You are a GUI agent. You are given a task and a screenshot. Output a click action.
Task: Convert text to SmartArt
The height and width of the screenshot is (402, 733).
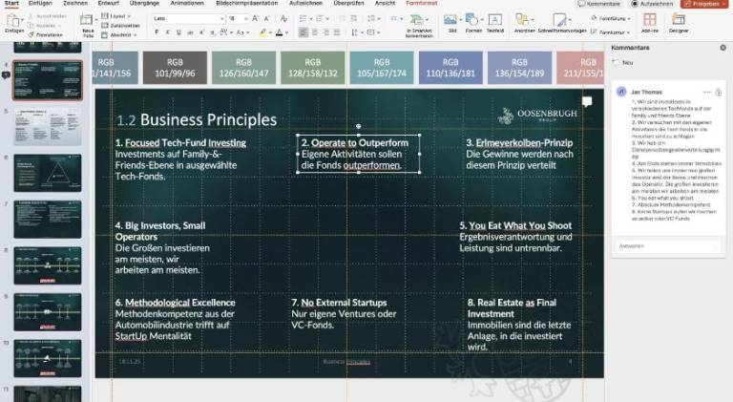[x=418, y=25]
